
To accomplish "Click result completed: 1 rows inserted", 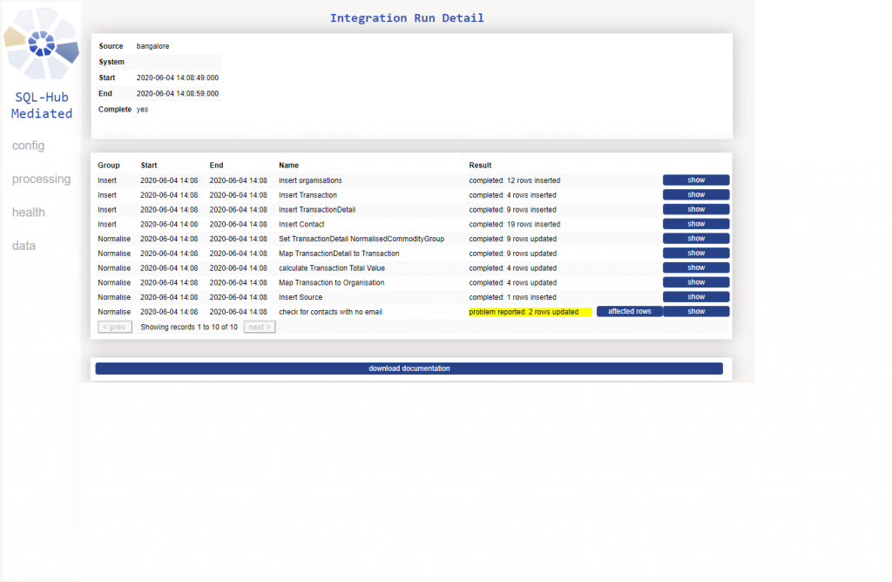I will pyautogui.click(x=512, y=298).
